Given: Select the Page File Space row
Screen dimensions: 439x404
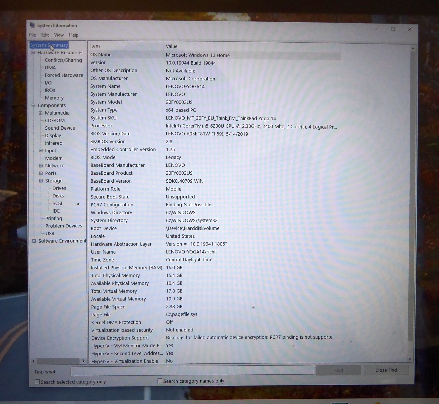Looking at the screenshot, I should click(x=214, y=307).
